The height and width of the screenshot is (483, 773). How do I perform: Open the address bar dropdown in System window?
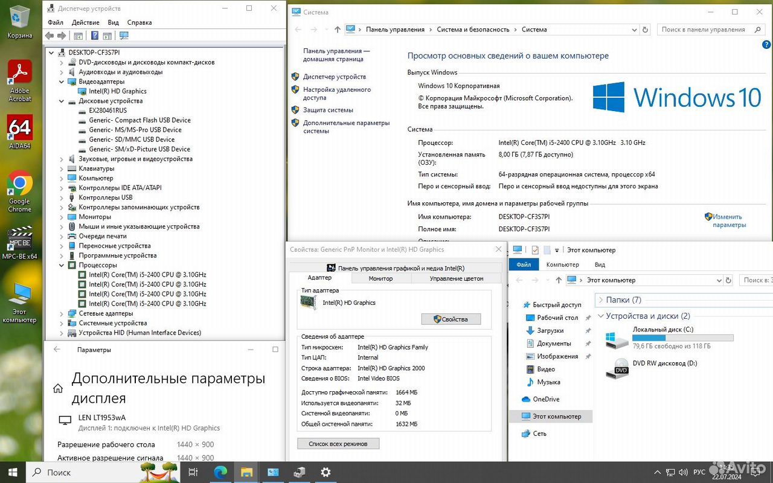[x=634, y=30]
